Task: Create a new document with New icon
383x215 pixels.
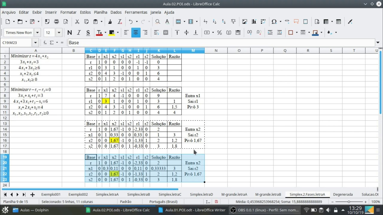Action: pos(8,21)
